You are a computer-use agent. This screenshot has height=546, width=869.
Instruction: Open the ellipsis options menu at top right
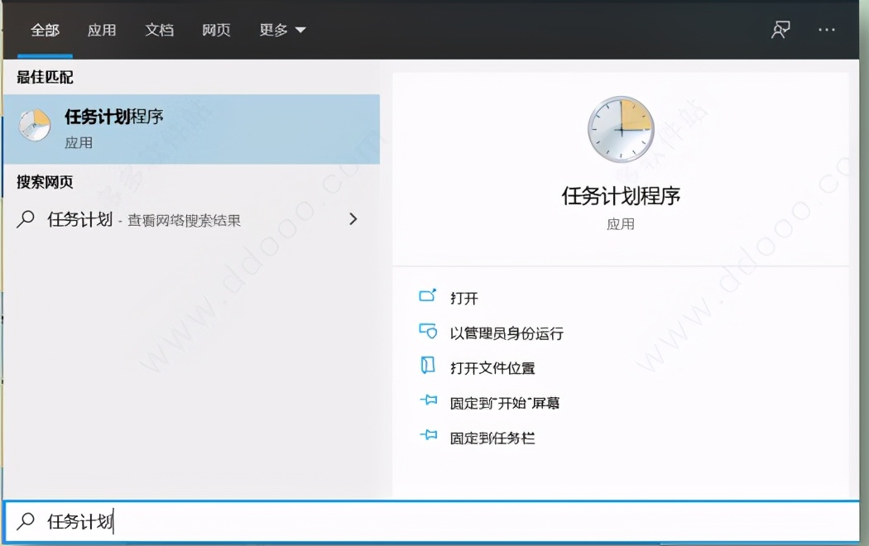[x=825, y=29]
